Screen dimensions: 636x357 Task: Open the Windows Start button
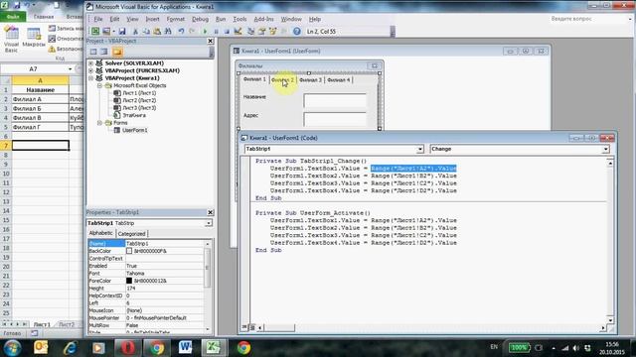13,348
